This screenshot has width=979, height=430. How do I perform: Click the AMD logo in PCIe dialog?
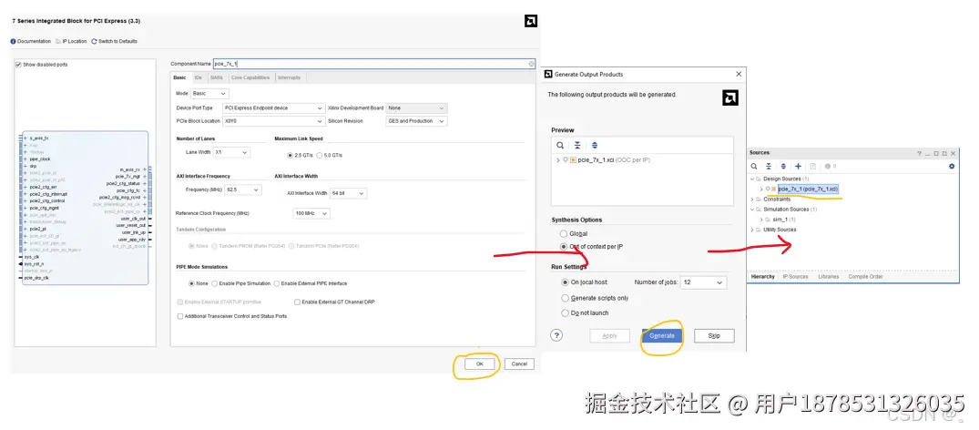pos(531,21)
